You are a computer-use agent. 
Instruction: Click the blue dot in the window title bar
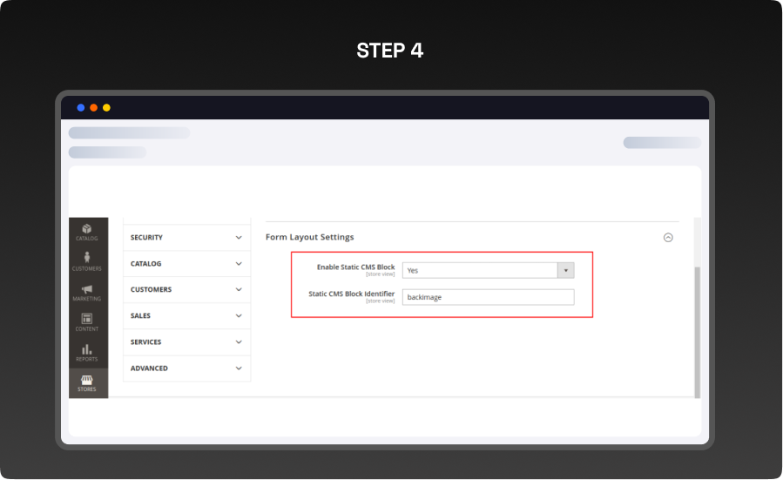pos(81,108)
